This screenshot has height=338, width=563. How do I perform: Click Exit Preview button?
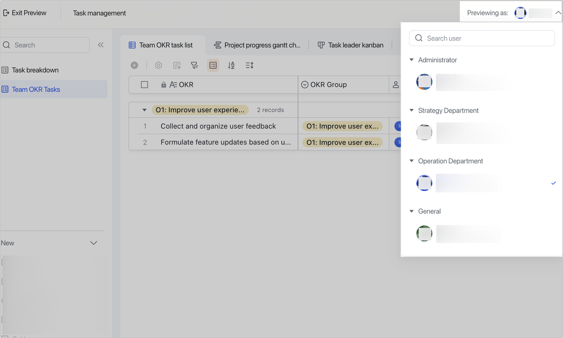(25, 13)
